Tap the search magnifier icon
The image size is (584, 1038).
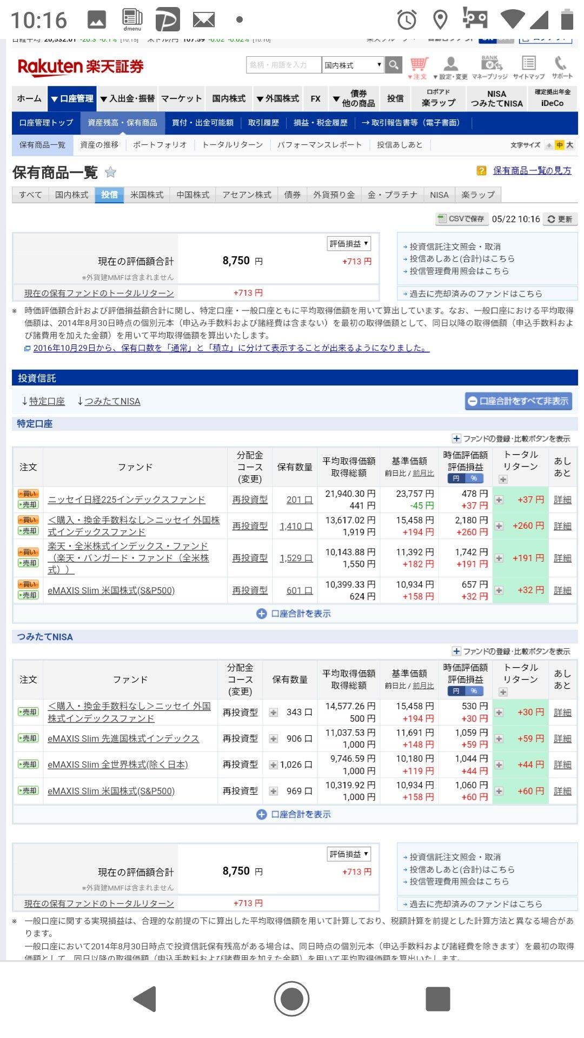tap(394, 65)
